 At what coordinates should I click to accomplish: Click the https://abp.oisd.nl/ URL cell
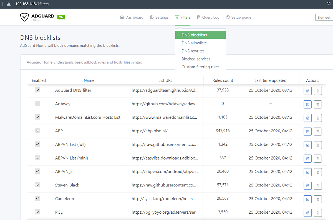[150, 131]
